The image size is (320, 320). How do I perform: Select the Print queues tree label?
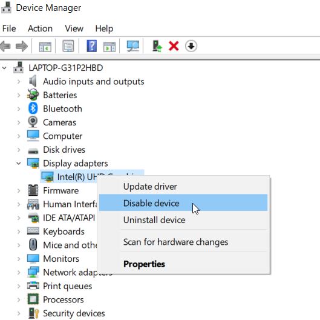[x=67, y=286]
